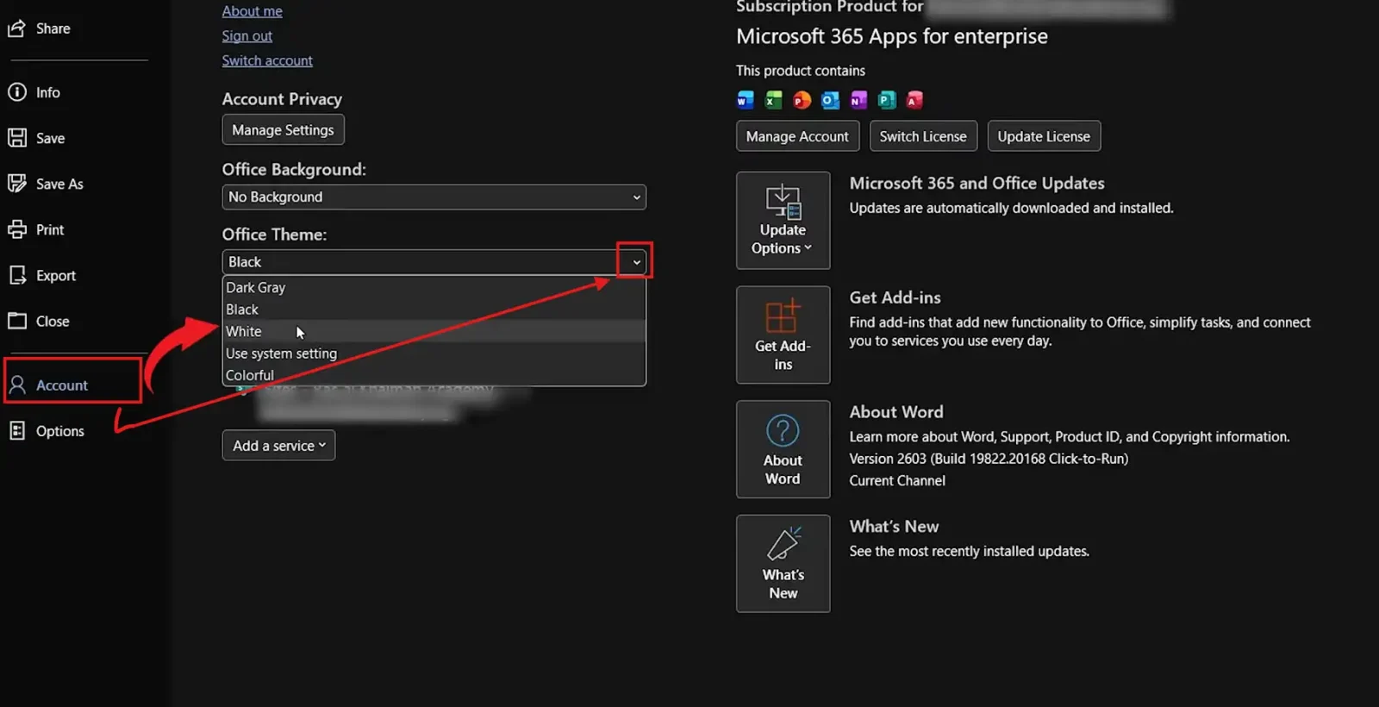Click the OneNote app icon
The width and height of the screenshot is (1379, 707).
click(x=858, y=100)
